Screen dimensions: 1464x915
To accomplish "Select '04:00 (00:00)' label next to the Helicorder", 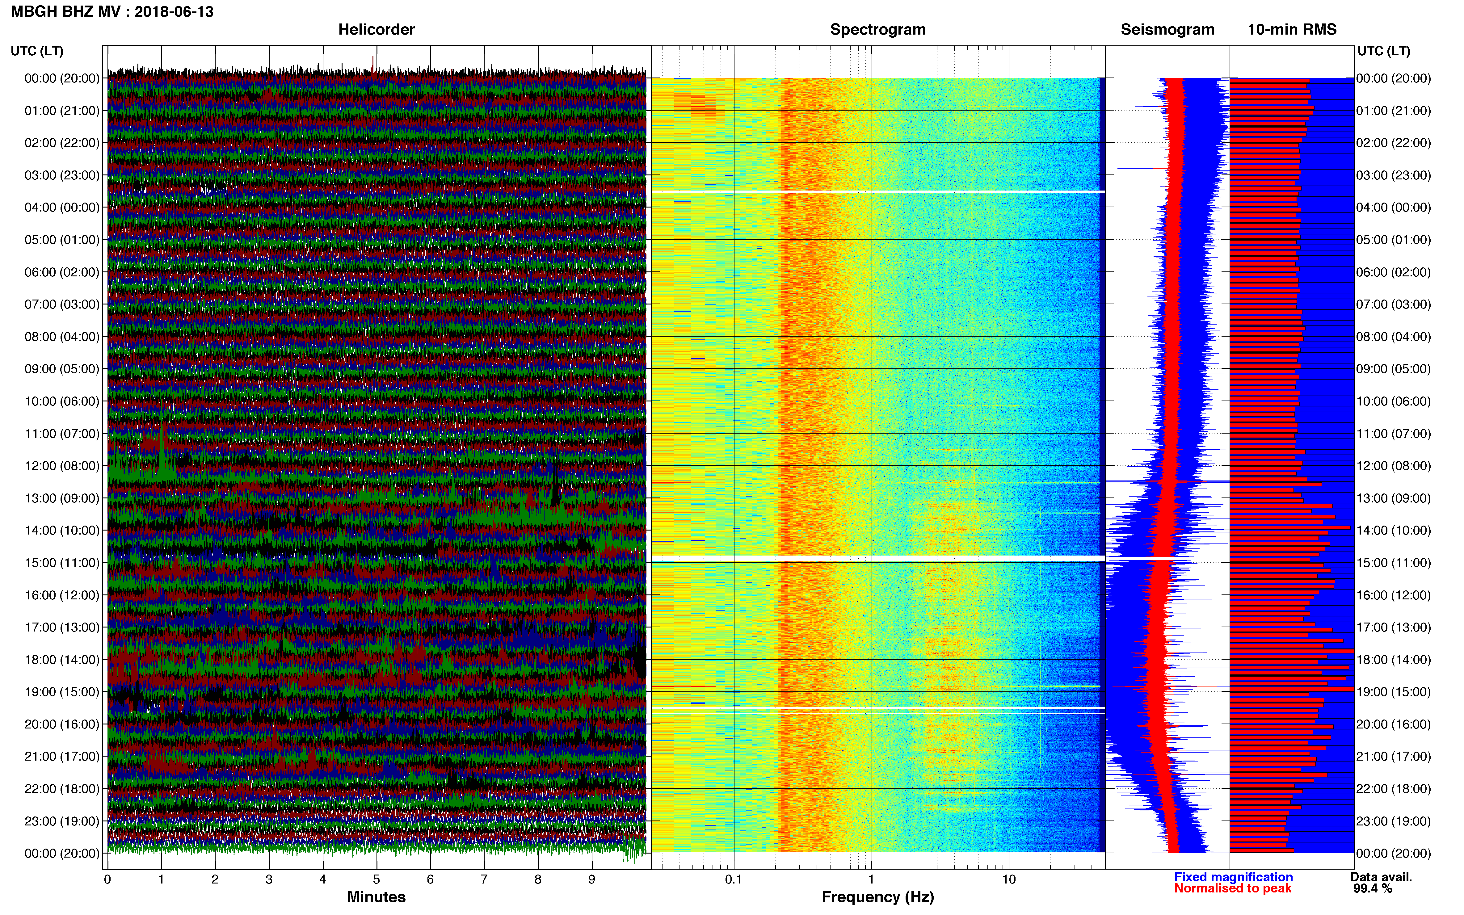I will 62,208.
